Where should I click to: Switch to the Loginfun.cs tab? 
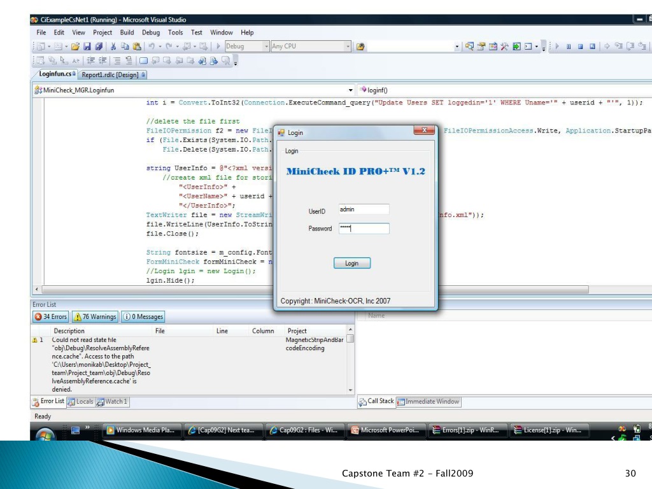click(x=57, y=74)
